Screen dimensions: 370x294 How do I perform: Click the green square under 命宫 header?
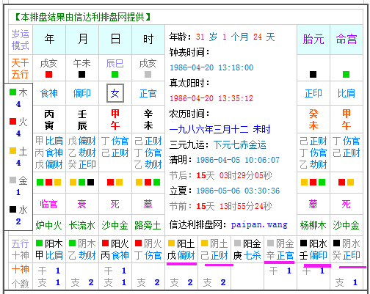[346, 74]
